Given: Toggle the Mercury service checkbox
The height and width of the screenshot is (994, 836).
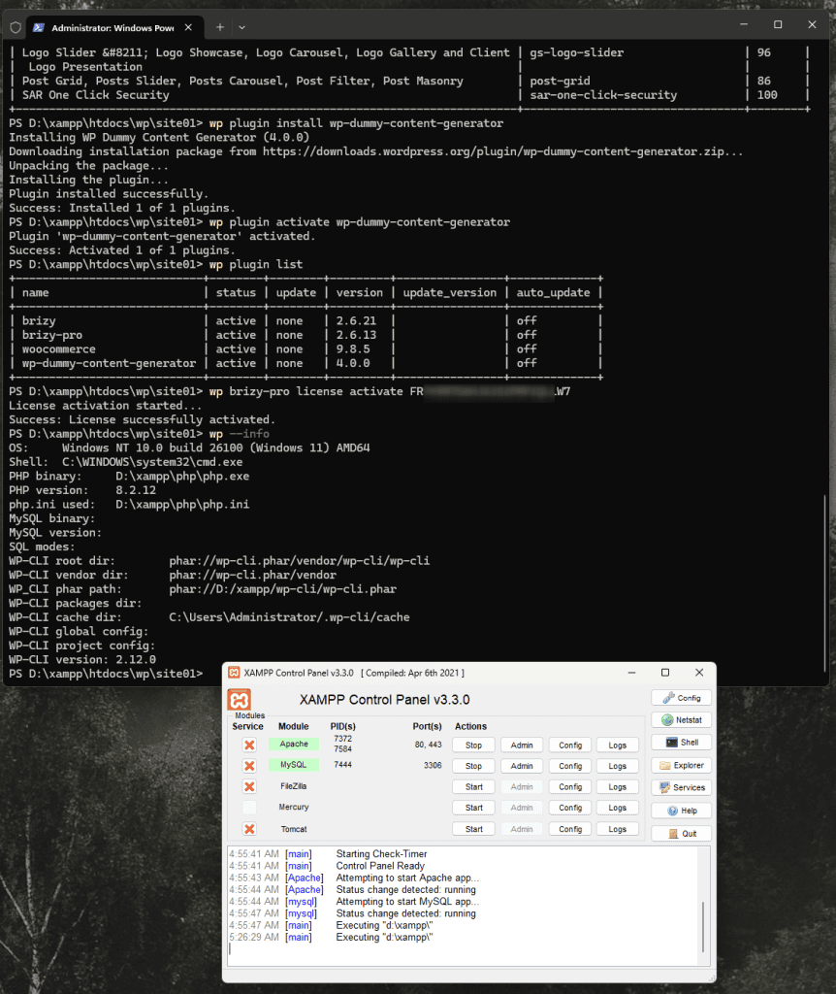Looking at the screenshot, I should [x=249, y=808].
